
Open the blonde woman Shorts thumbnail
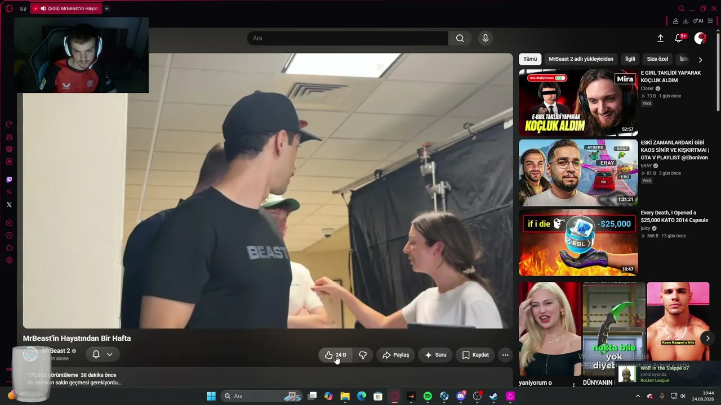click(x=549, y=328)
